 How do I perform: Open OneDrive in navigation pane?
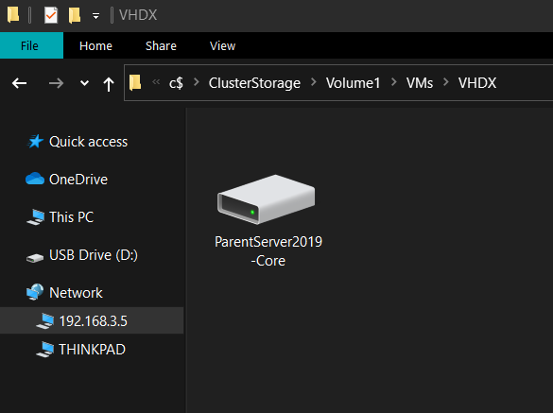[78, 180]
